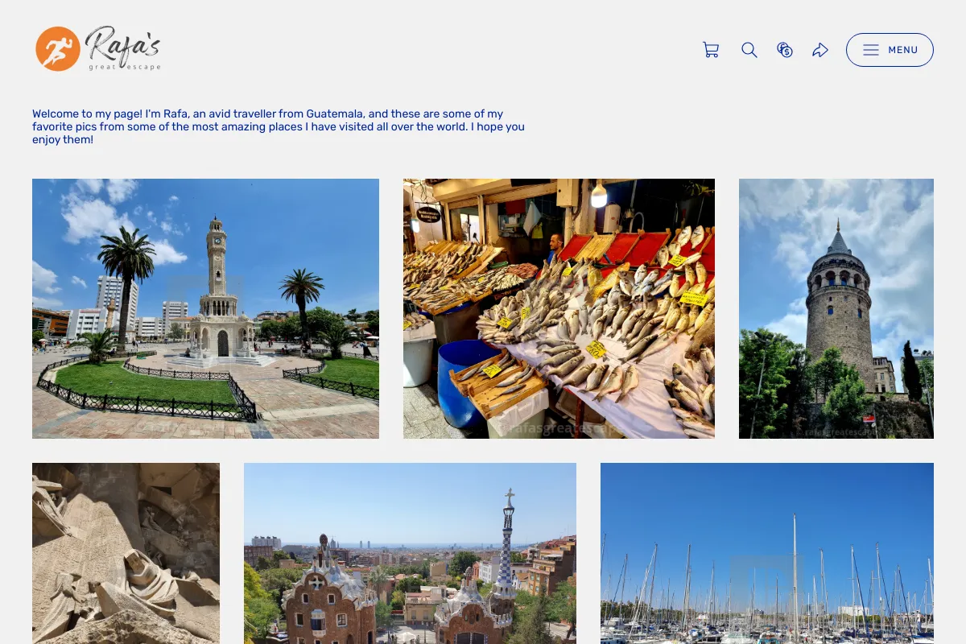Click the hanging light bulb in market photo
The width and height of the screenshot is (966, 644).
click(598, 193)
